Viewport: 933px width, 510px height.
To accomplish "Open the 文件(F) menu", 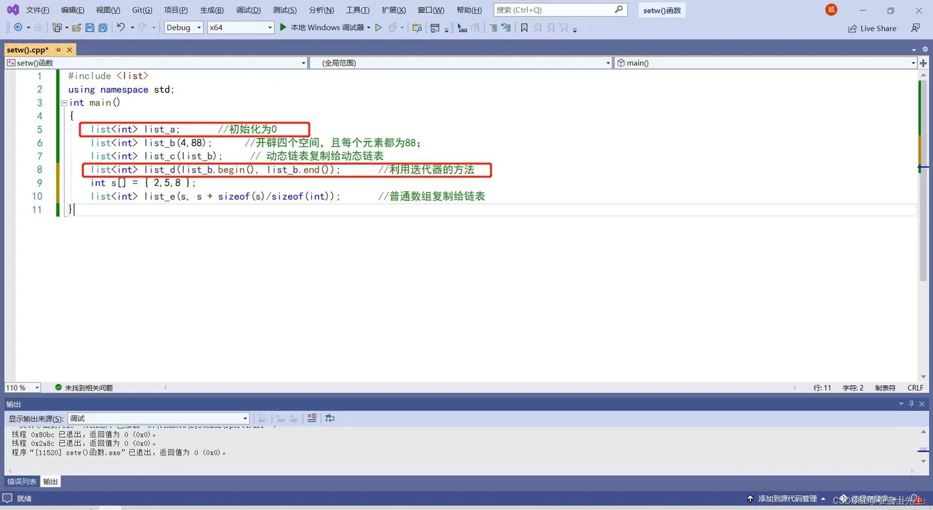I will (37, 10).
